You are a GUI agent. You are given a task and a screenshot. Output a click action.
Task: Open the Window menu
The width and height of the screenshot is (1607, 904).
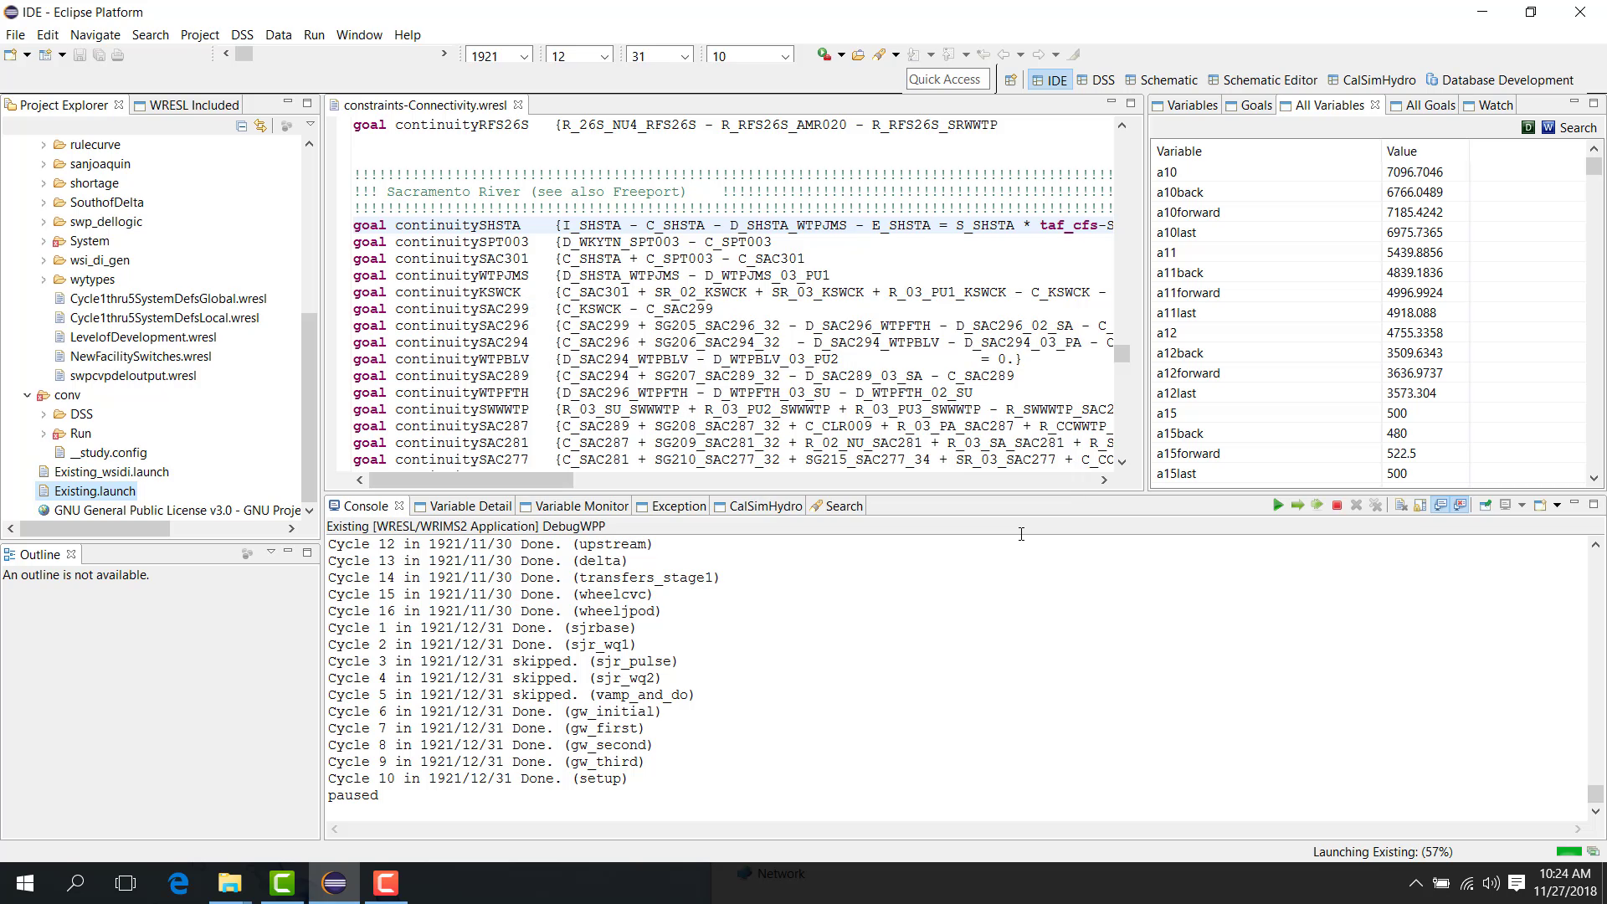click(359, 34)
